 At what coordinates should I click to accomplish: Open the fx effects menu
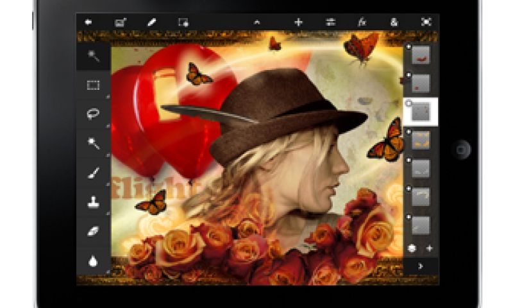click(362, 22)
